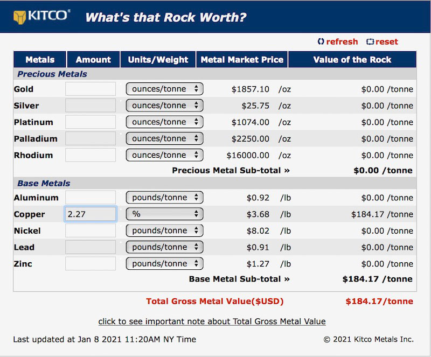431x357 pixels.
Task: Click the Value of the Rock header
Action: [x=352, y=59]
